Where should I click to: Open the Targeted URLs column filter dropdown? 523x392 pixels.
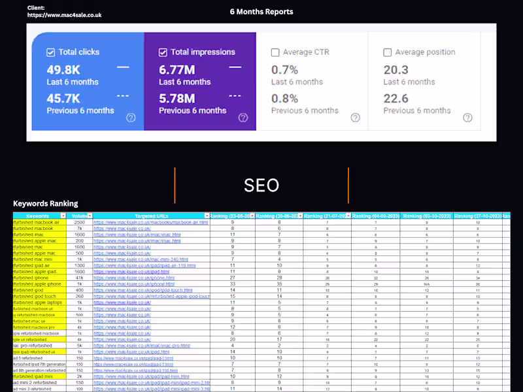(207, 216)
